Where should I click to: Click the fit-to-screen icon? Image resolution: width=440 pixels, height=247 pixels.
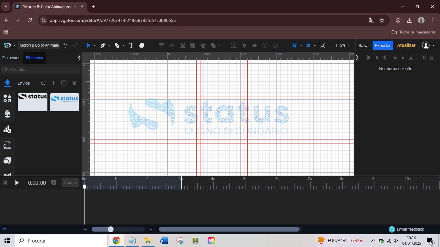pos(322,45)
